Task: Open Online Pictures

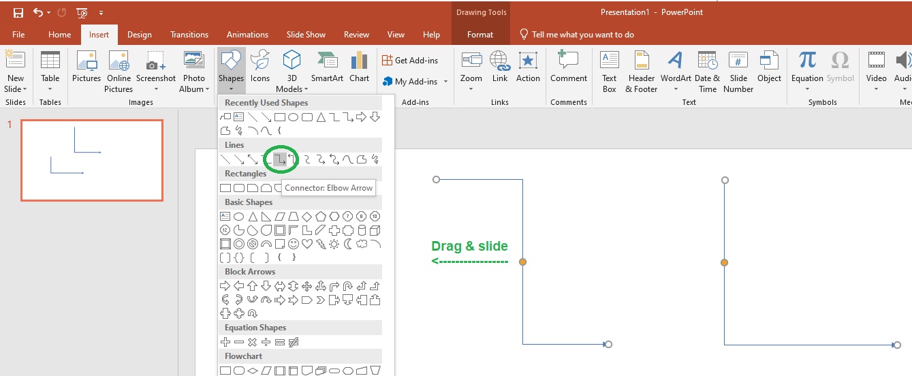Action: [x=119, y=72]
